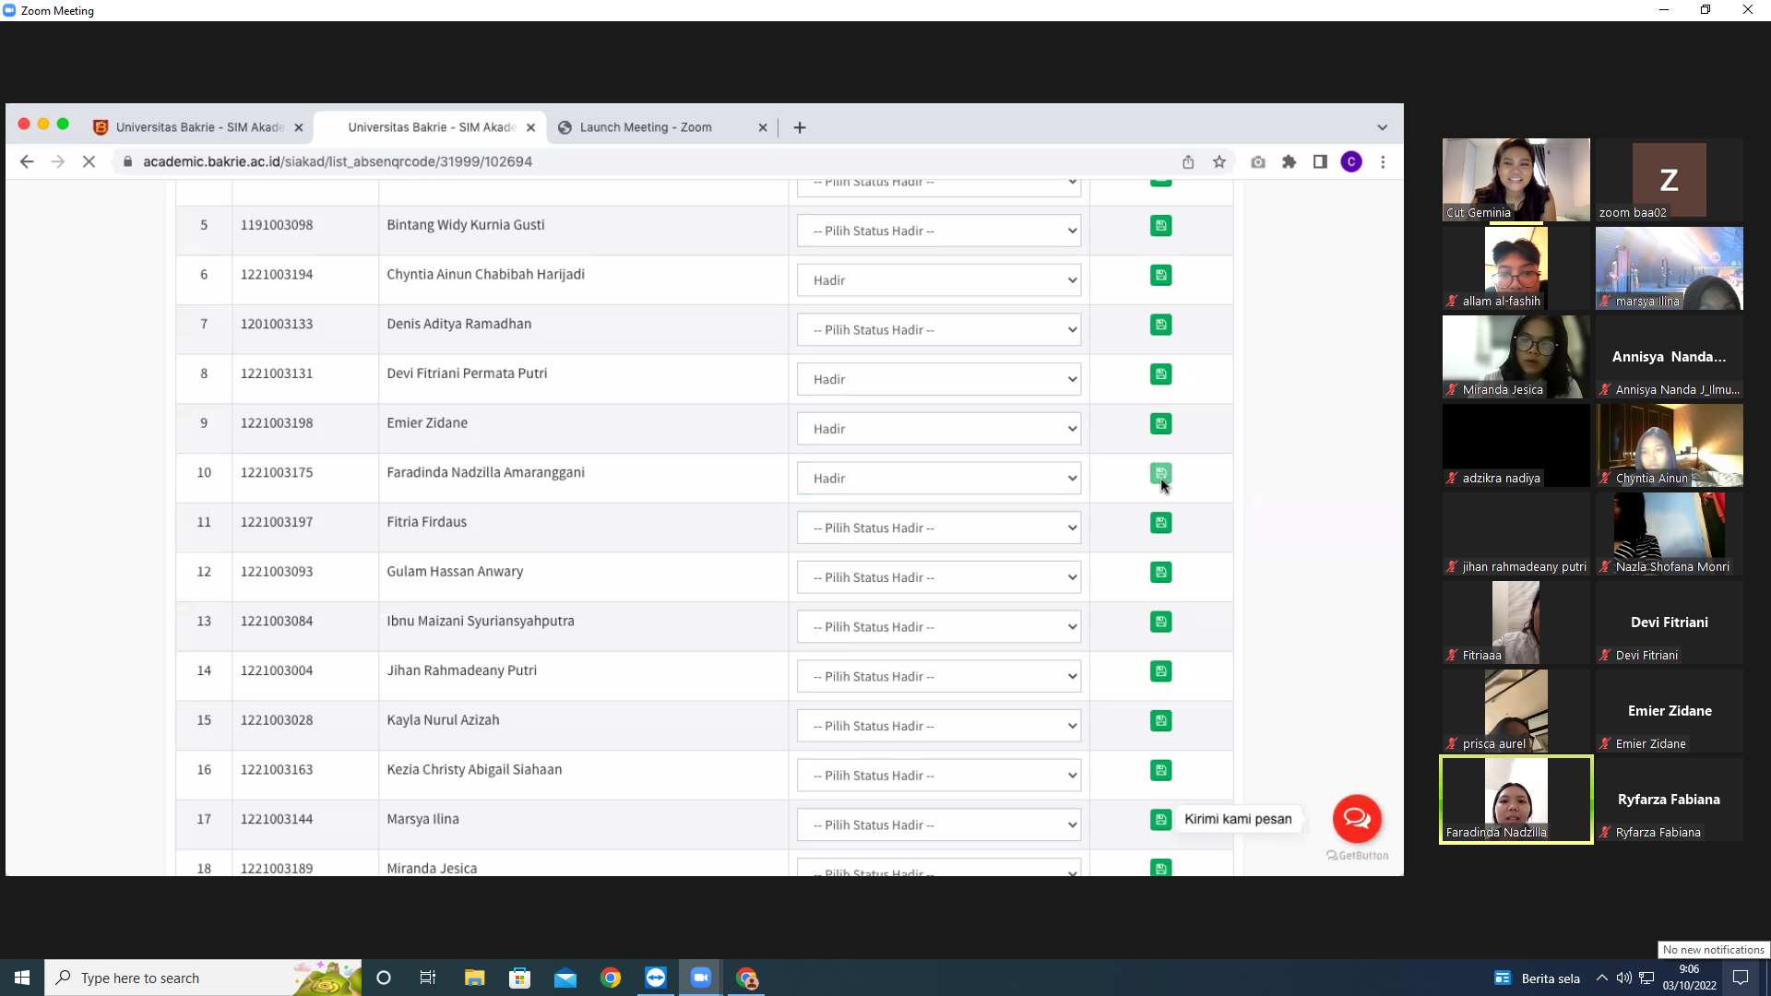Viewport: 1771px width, 996px height.
Task: Open File Explorer from the taskbar
Action: (x=474, y=978)
